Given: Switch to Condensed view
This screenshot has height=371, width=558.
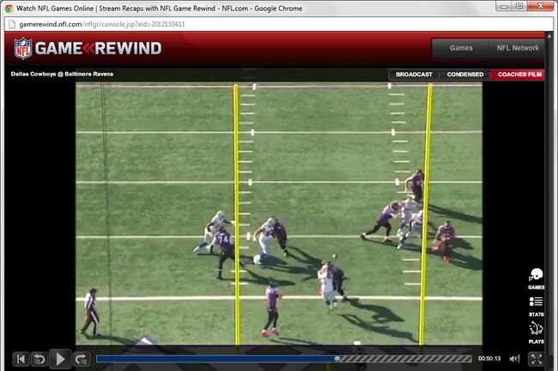Looking at the screenshot, I should point(465,75).
